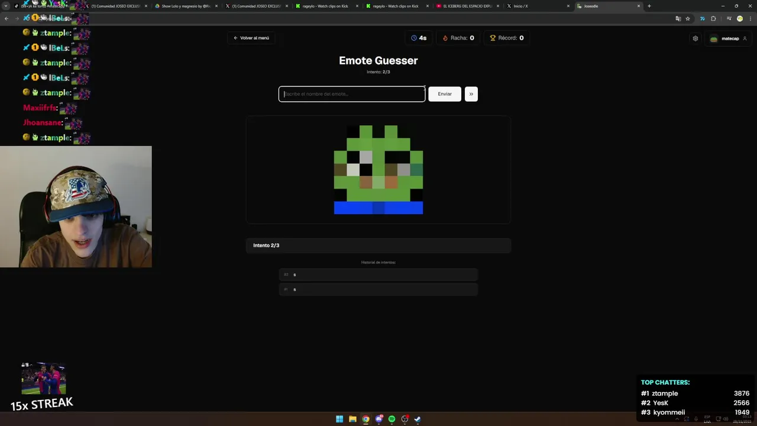Open the Chrome profile avatar

[x=739, y=19]
